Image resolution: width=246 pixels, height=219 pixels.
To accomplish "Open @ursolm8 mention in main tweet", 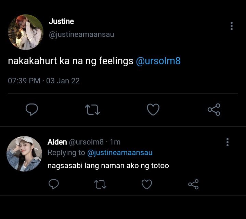I will tap(158, 61).
